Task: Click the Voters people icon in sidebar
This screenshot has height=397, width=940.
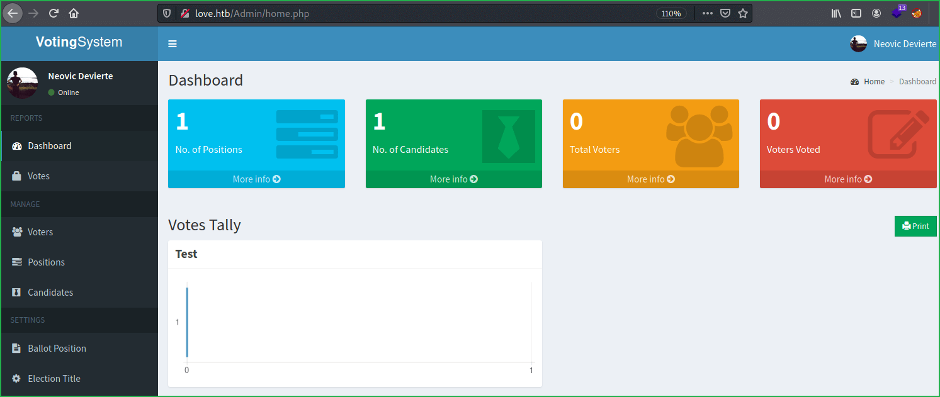Action: (17, 232)
